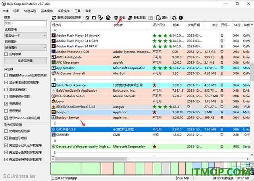This screenshot has height=181, width=254.
Task: Click the target crosshair toolbar icon
Action: [x=108, y=18]
